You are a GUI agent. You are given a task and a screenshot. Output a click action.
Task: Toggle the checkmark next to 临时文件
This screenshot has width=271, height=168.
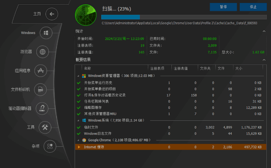pos(79,127)
